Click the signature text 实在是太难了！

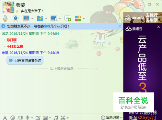[32, 11]
